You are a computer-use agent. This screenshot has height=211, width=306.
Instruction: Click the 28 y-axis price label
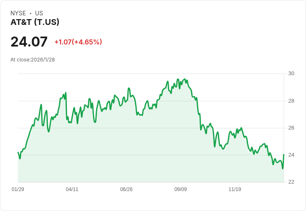tap(291, 101)
